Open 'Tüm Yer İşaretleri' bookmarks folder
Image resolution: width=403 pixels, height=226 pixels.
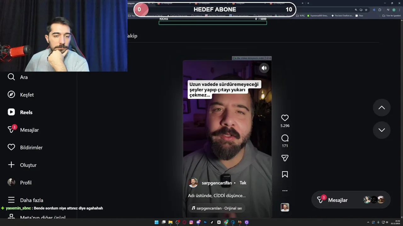tap(391, 16)
